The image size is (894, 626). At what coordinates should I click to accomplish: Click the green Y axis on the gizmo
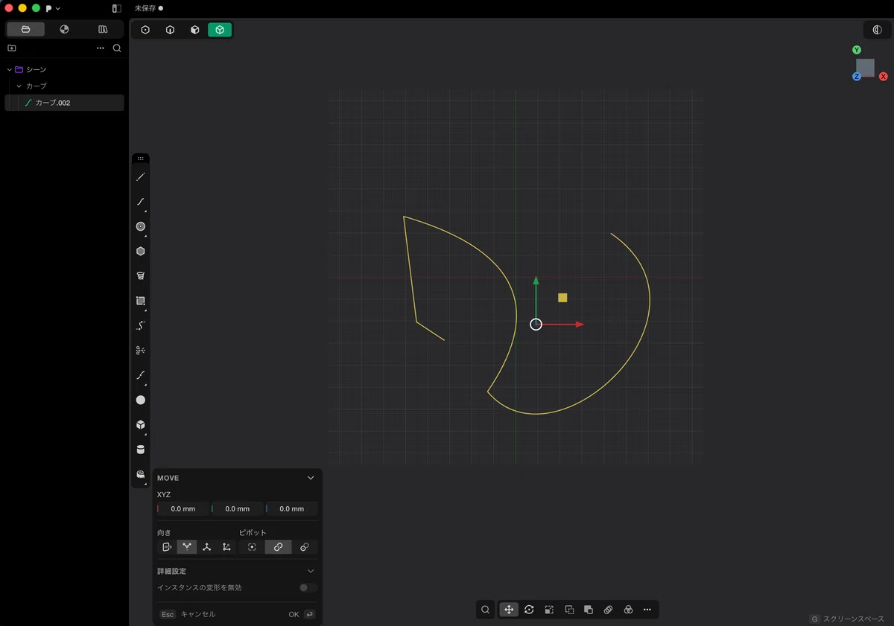pos(857,50)
